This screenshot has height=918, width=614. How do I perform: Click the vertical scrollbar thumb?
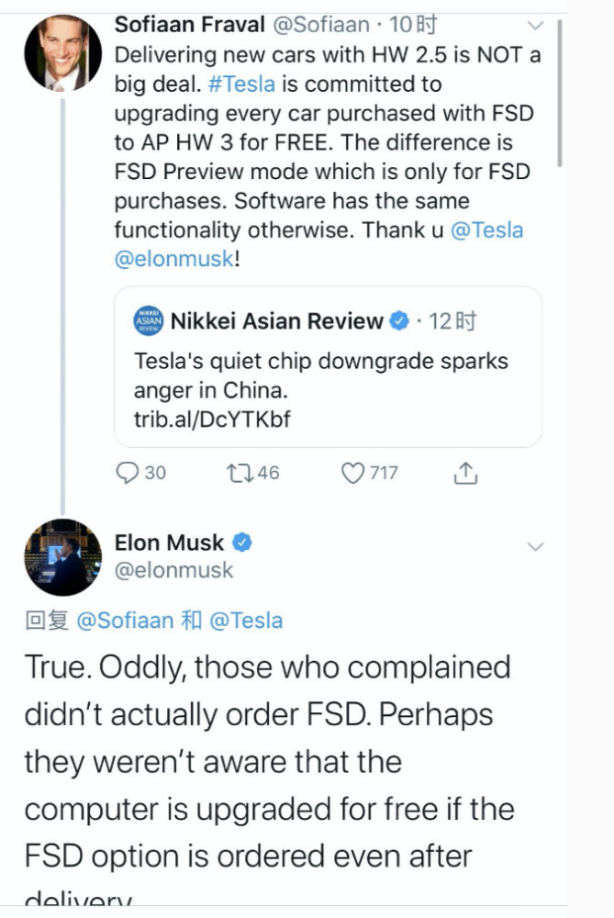coord(559,92)
